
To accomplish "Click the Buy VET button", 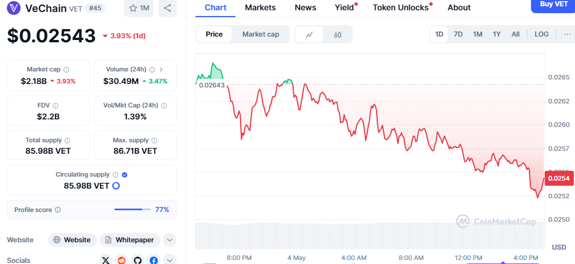I will click(549, 5).
